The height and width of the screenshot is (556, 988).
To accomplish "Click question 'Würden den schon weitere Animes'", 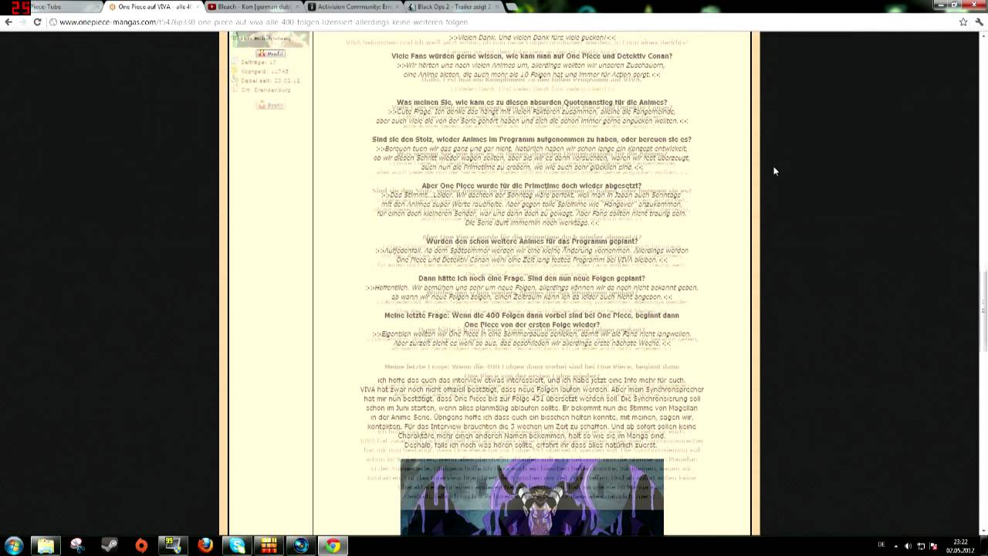I will tap(532, 241).
